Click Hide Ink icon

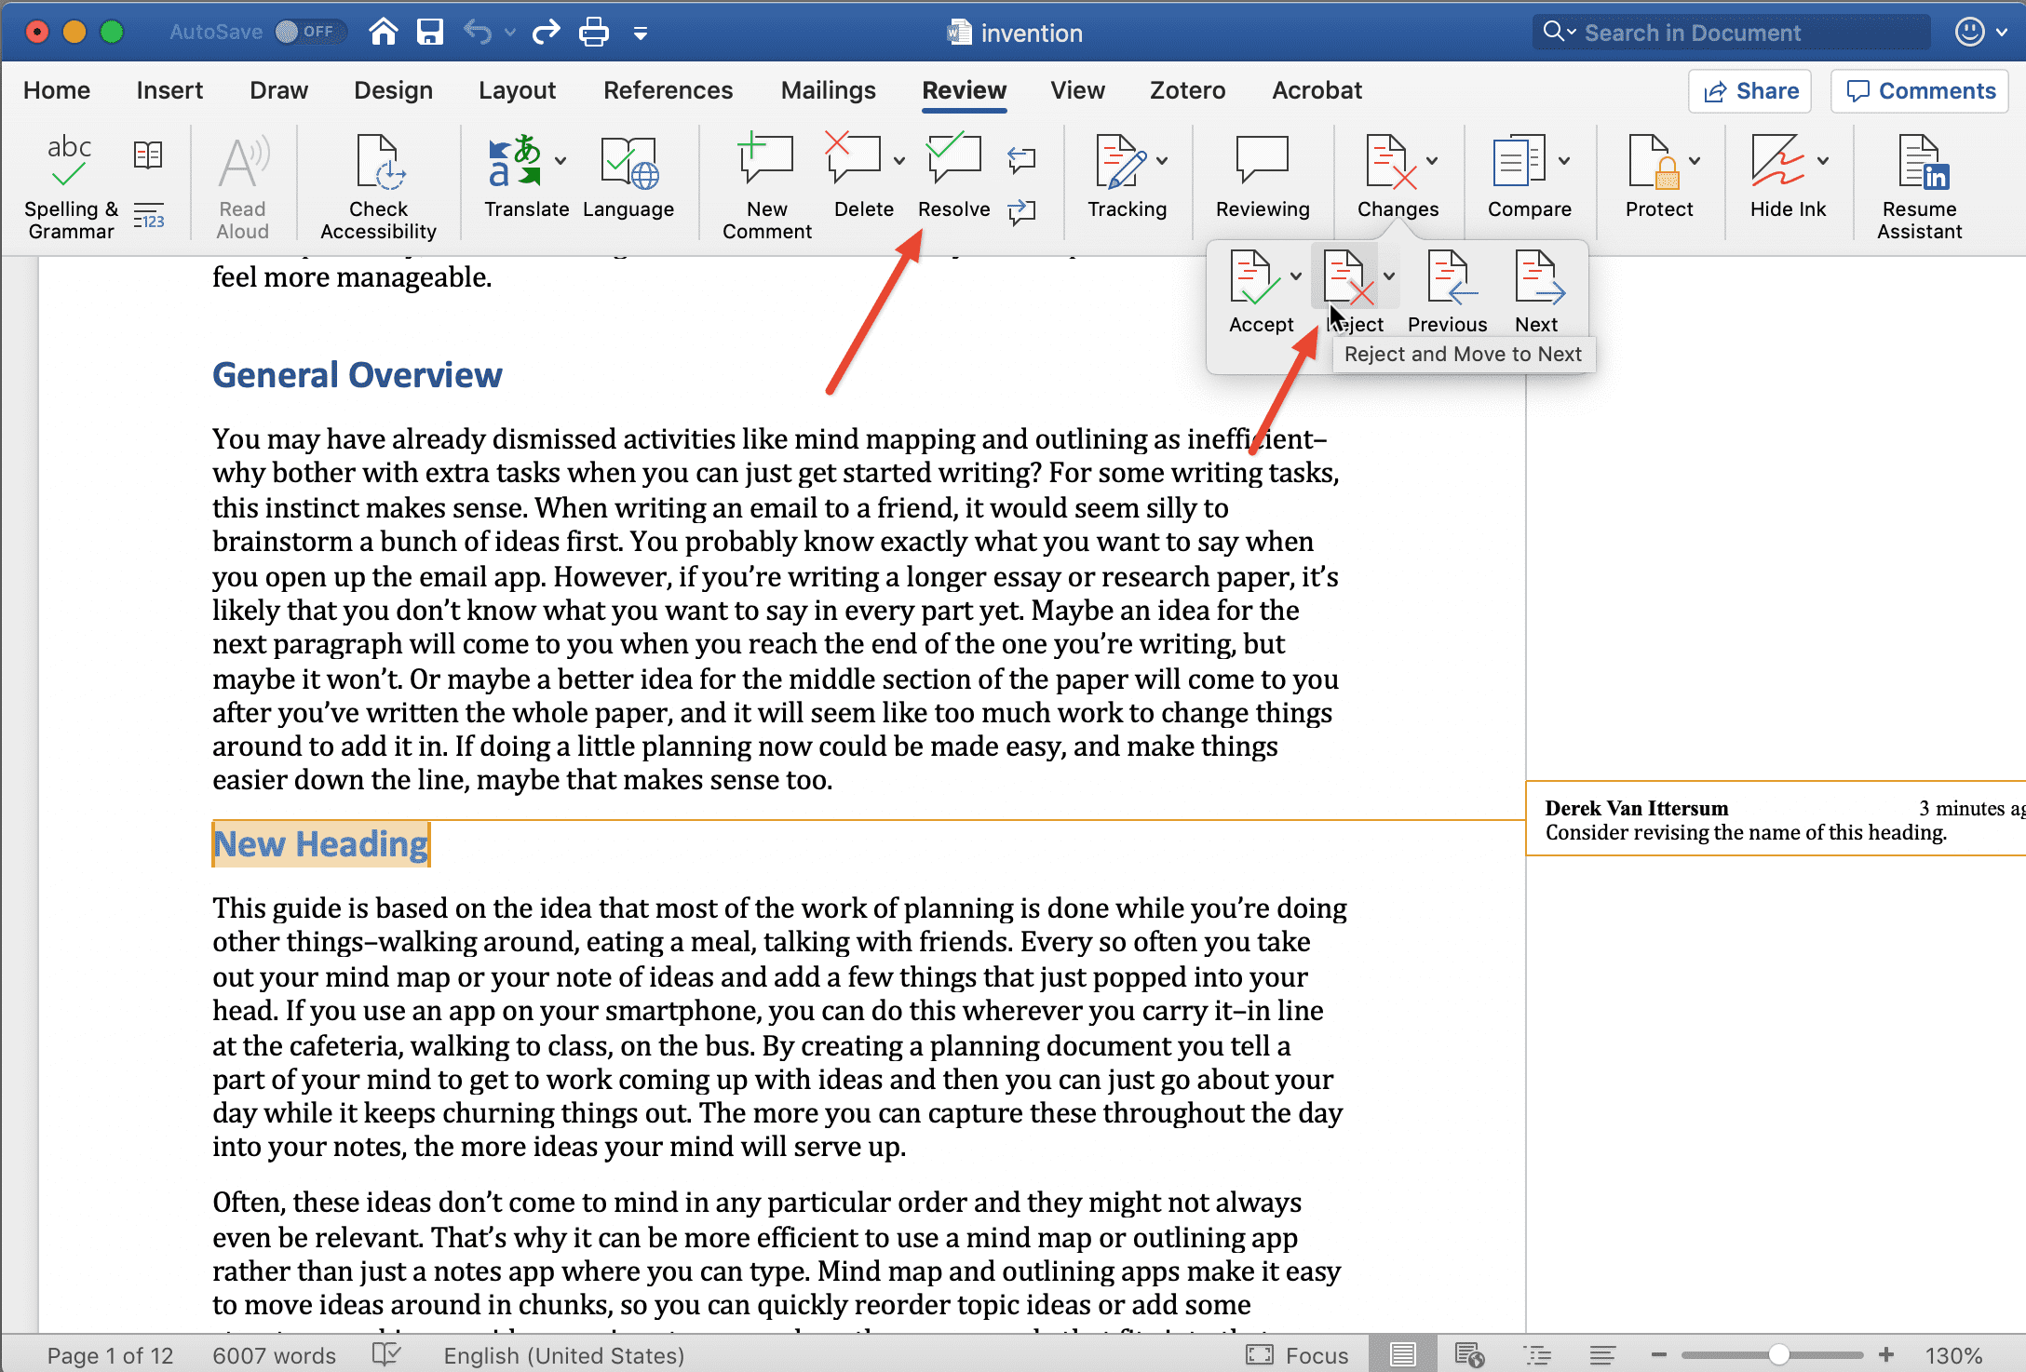pyautogui.click(x=1777, y=162)
